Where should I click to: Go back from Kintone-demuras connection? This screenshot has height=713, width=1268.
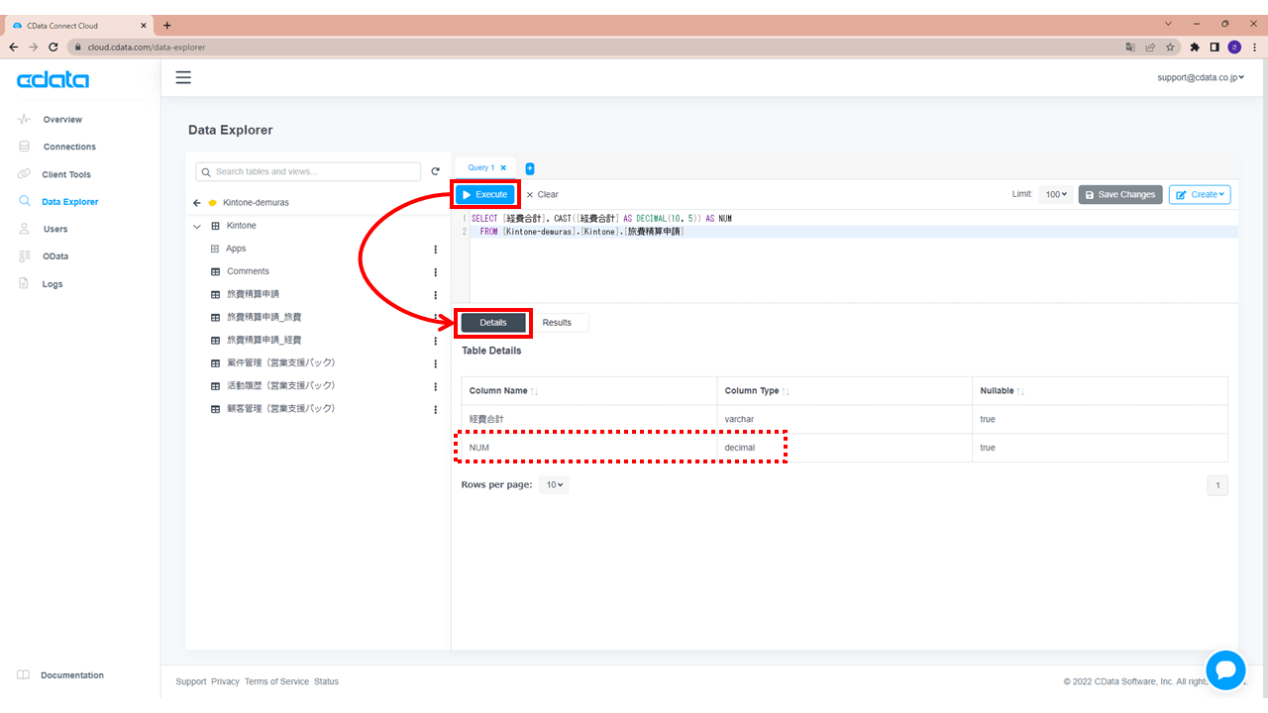coord(197,203)
